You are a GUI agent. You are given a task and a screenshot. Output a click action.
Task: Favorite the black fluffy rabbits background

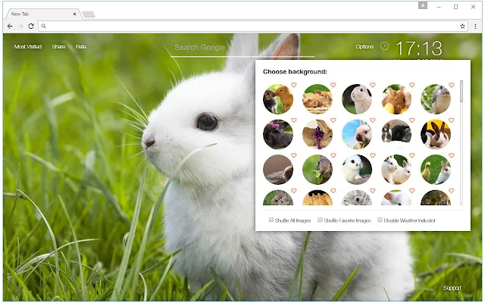pyautogui.click(x=411, y=120)
